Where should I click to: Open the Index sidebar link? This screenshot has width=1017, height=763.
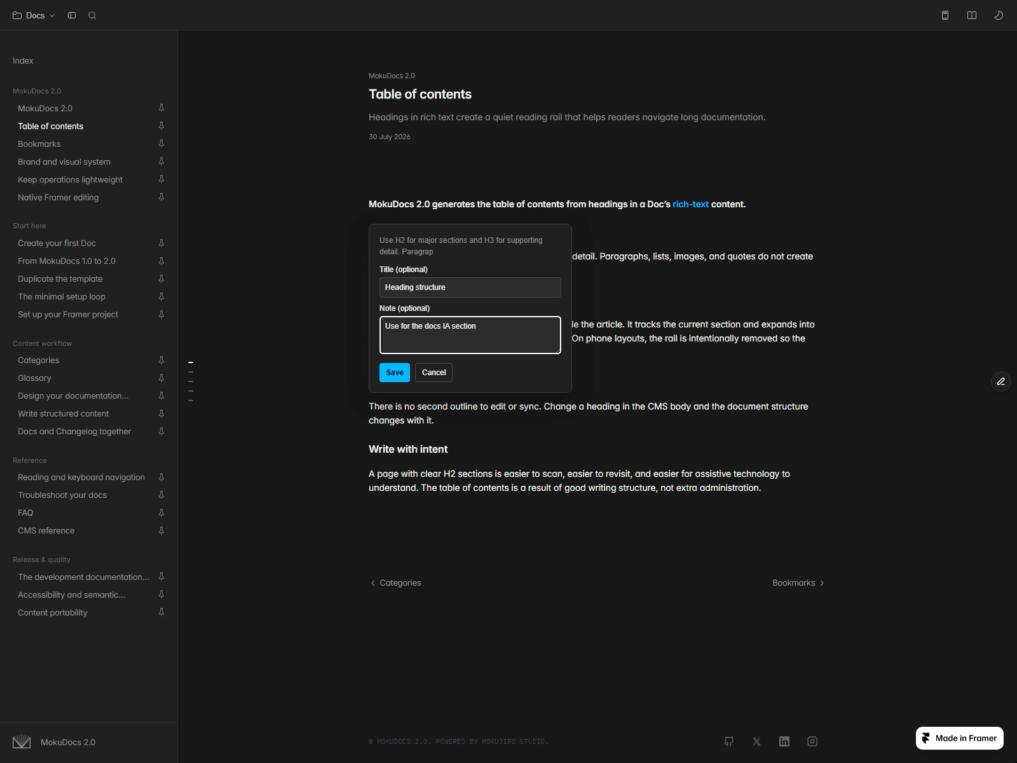pyautogui.click(x=23, y=61)
